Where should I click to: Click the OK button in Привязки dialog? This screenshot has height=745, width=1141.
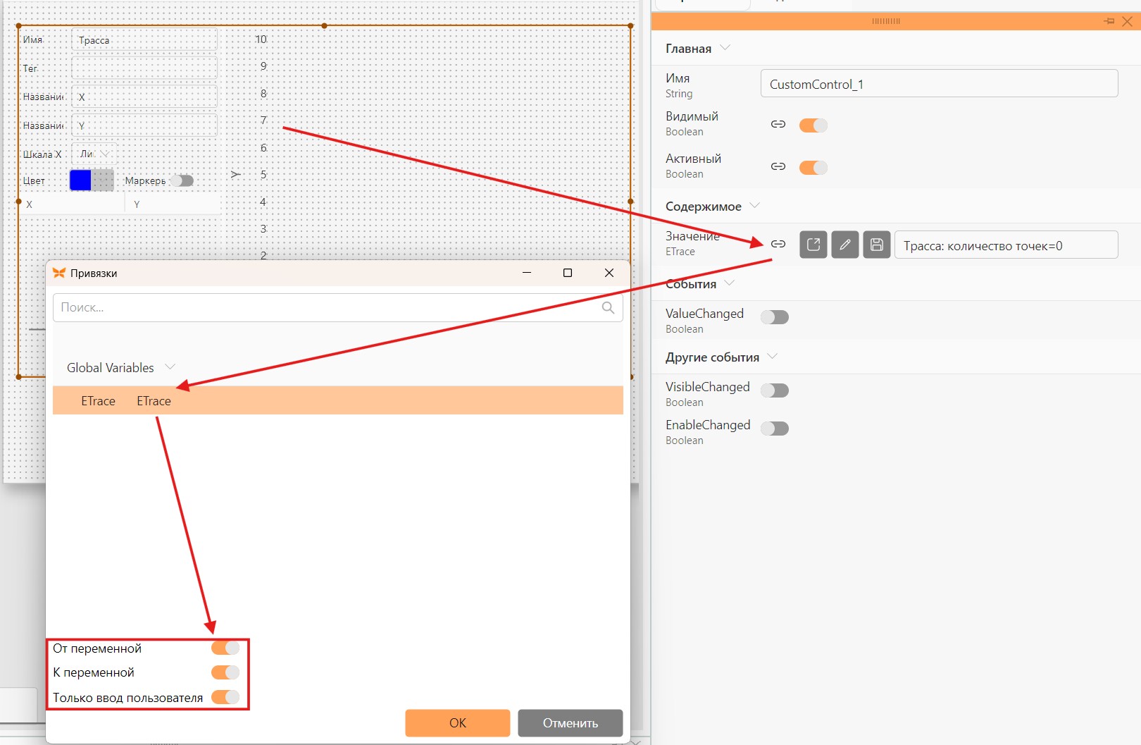(x=458, y=723)
